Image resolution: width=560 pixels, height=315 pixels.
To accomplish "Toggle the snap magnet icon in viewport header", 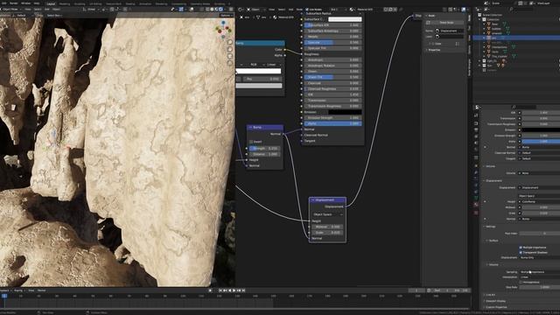I will click(112, 10).
